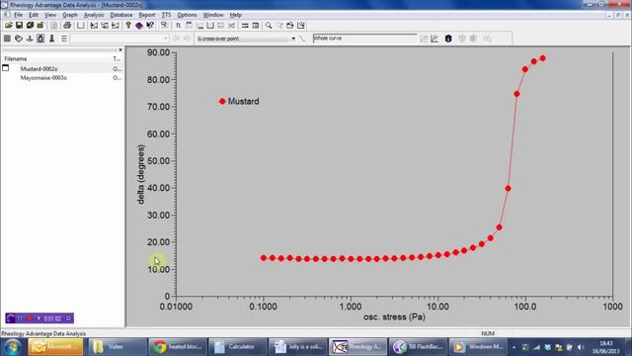Open the Options menu
Viewport: 632px width, 356px height.
187,15
